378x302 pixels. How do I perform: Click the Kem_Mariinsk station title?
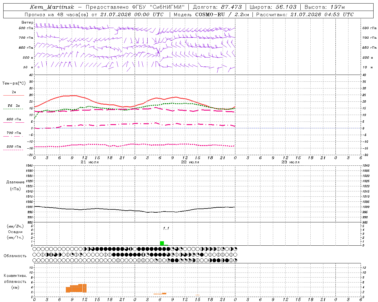click(52, 7)
